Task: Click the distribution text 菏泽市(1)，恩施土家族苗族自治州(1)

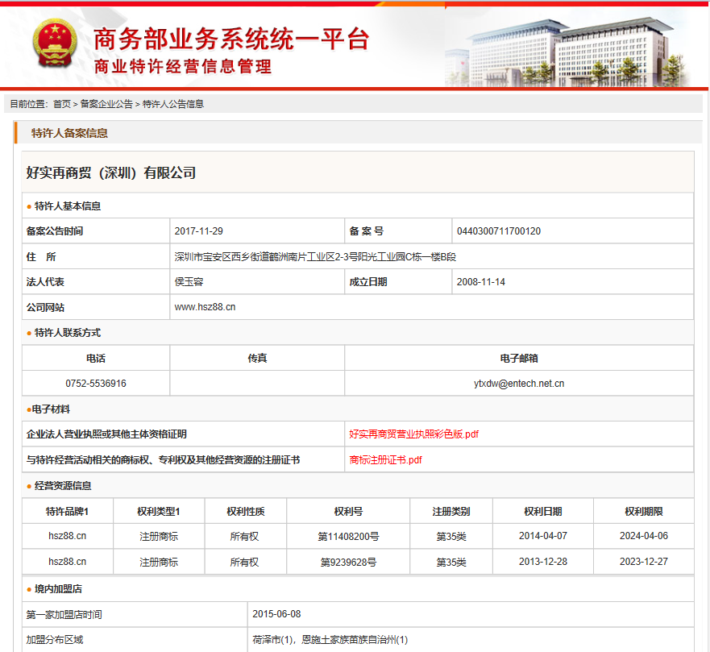Action: tap(330, 640)
